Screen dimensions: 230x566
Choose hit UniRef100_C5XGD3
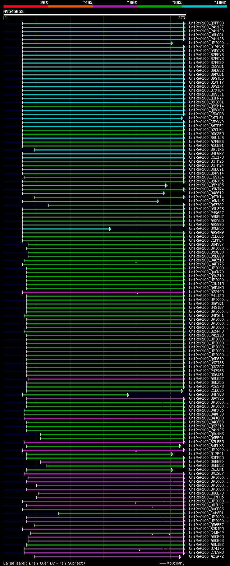tap(206, 114)
